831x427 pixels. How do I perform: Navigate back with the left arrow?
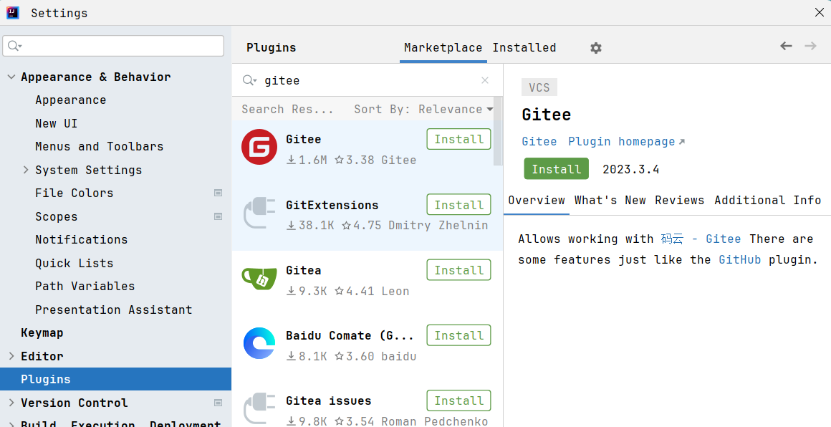point(786,46)
